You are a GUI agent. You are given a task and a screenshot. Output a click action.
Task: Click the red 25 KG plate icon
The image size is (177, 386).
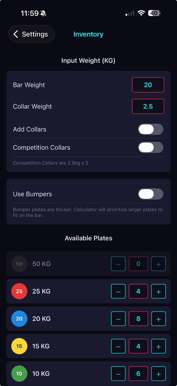point(19,291)
